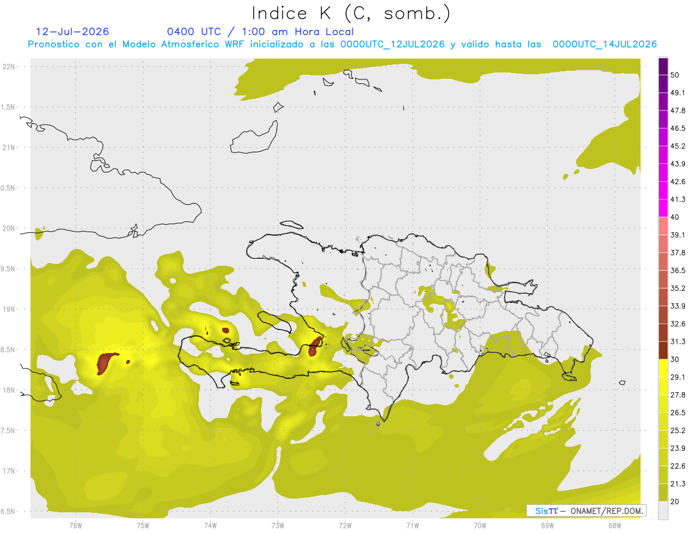Click colorbar value '39.1'

pos(678,235)
